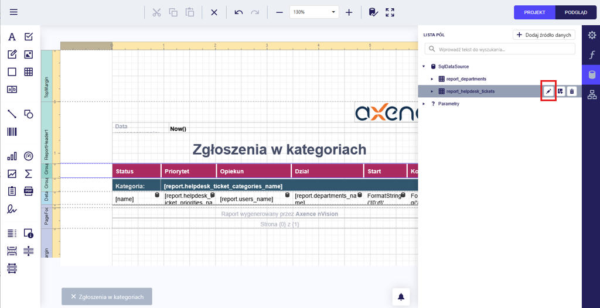Viewport: 600px width, 308px height.
Task: Select the Gauge control in toolbox
Action: click(28, 156)
